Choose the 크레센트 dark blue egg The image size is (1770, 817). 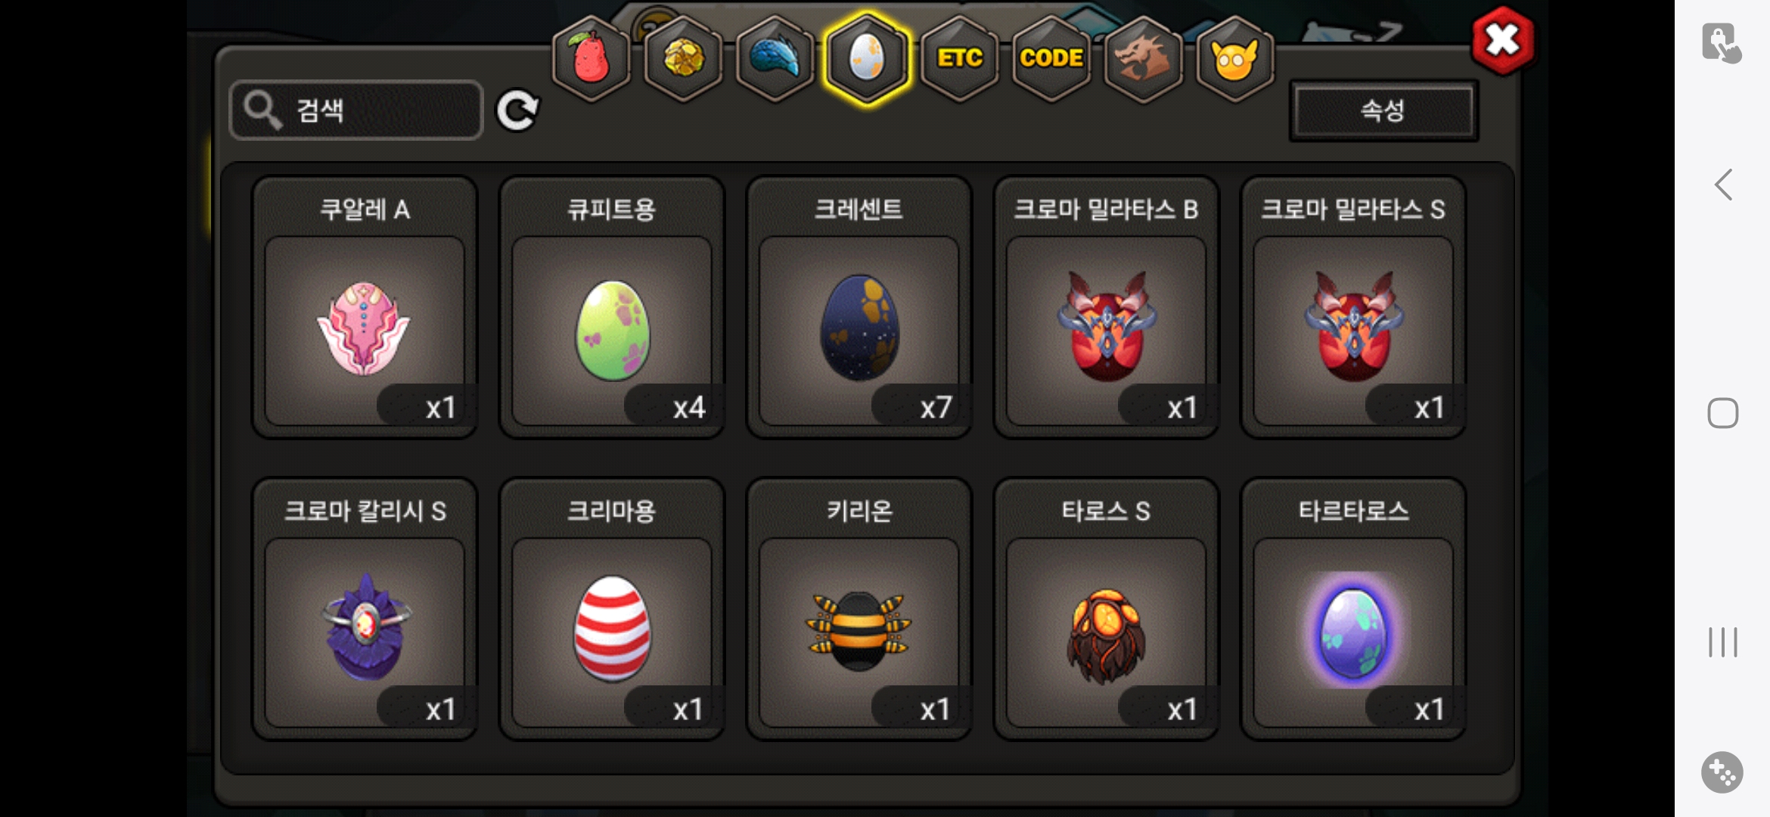pos(859,307)
